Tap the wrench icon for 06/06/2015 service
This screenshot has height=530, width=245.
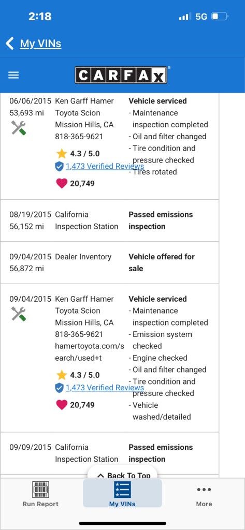[x=19, y=128]
